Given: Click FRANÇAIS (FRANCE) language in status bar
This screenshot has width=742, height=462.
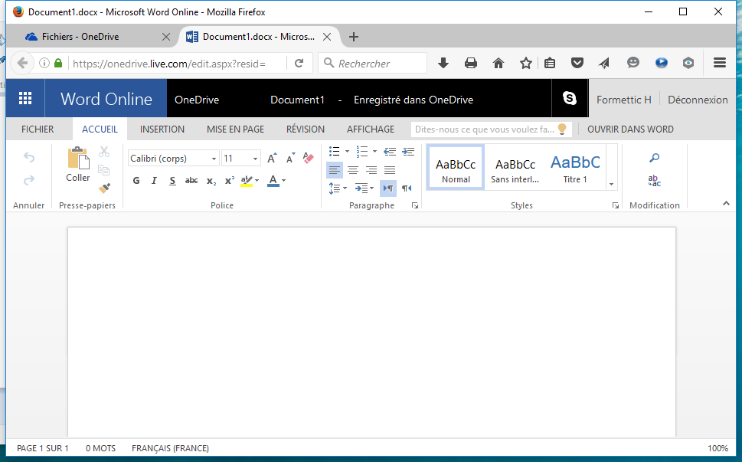Looking at the screenshot, I should pyautogui.click(x=170, y=448).
